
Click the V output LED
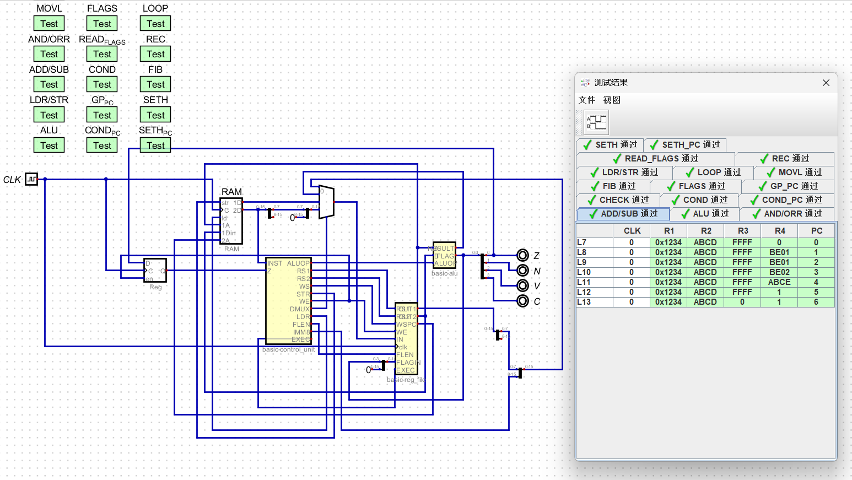pos(522,285)
